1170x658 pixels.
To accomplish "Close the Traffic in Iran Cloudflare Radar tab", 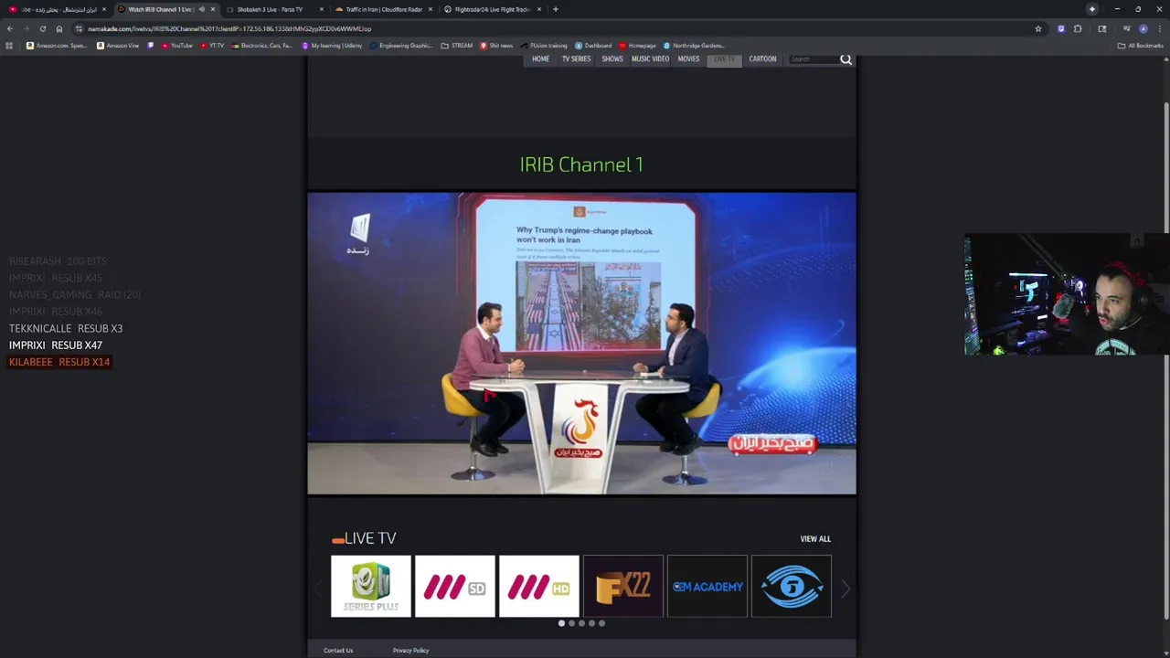I will [431, 9].
